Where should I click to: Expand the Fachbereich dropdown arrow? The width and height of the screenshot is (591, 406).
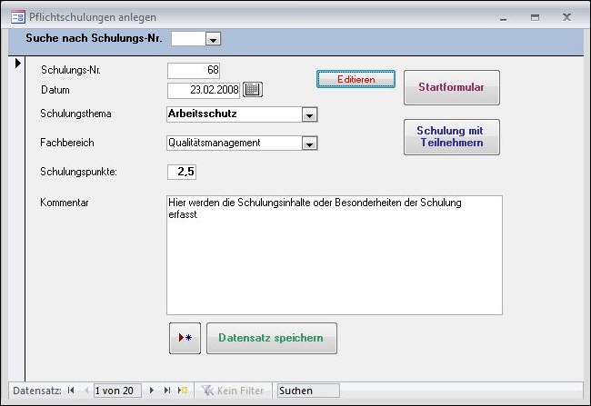click(x=309, y=144)
